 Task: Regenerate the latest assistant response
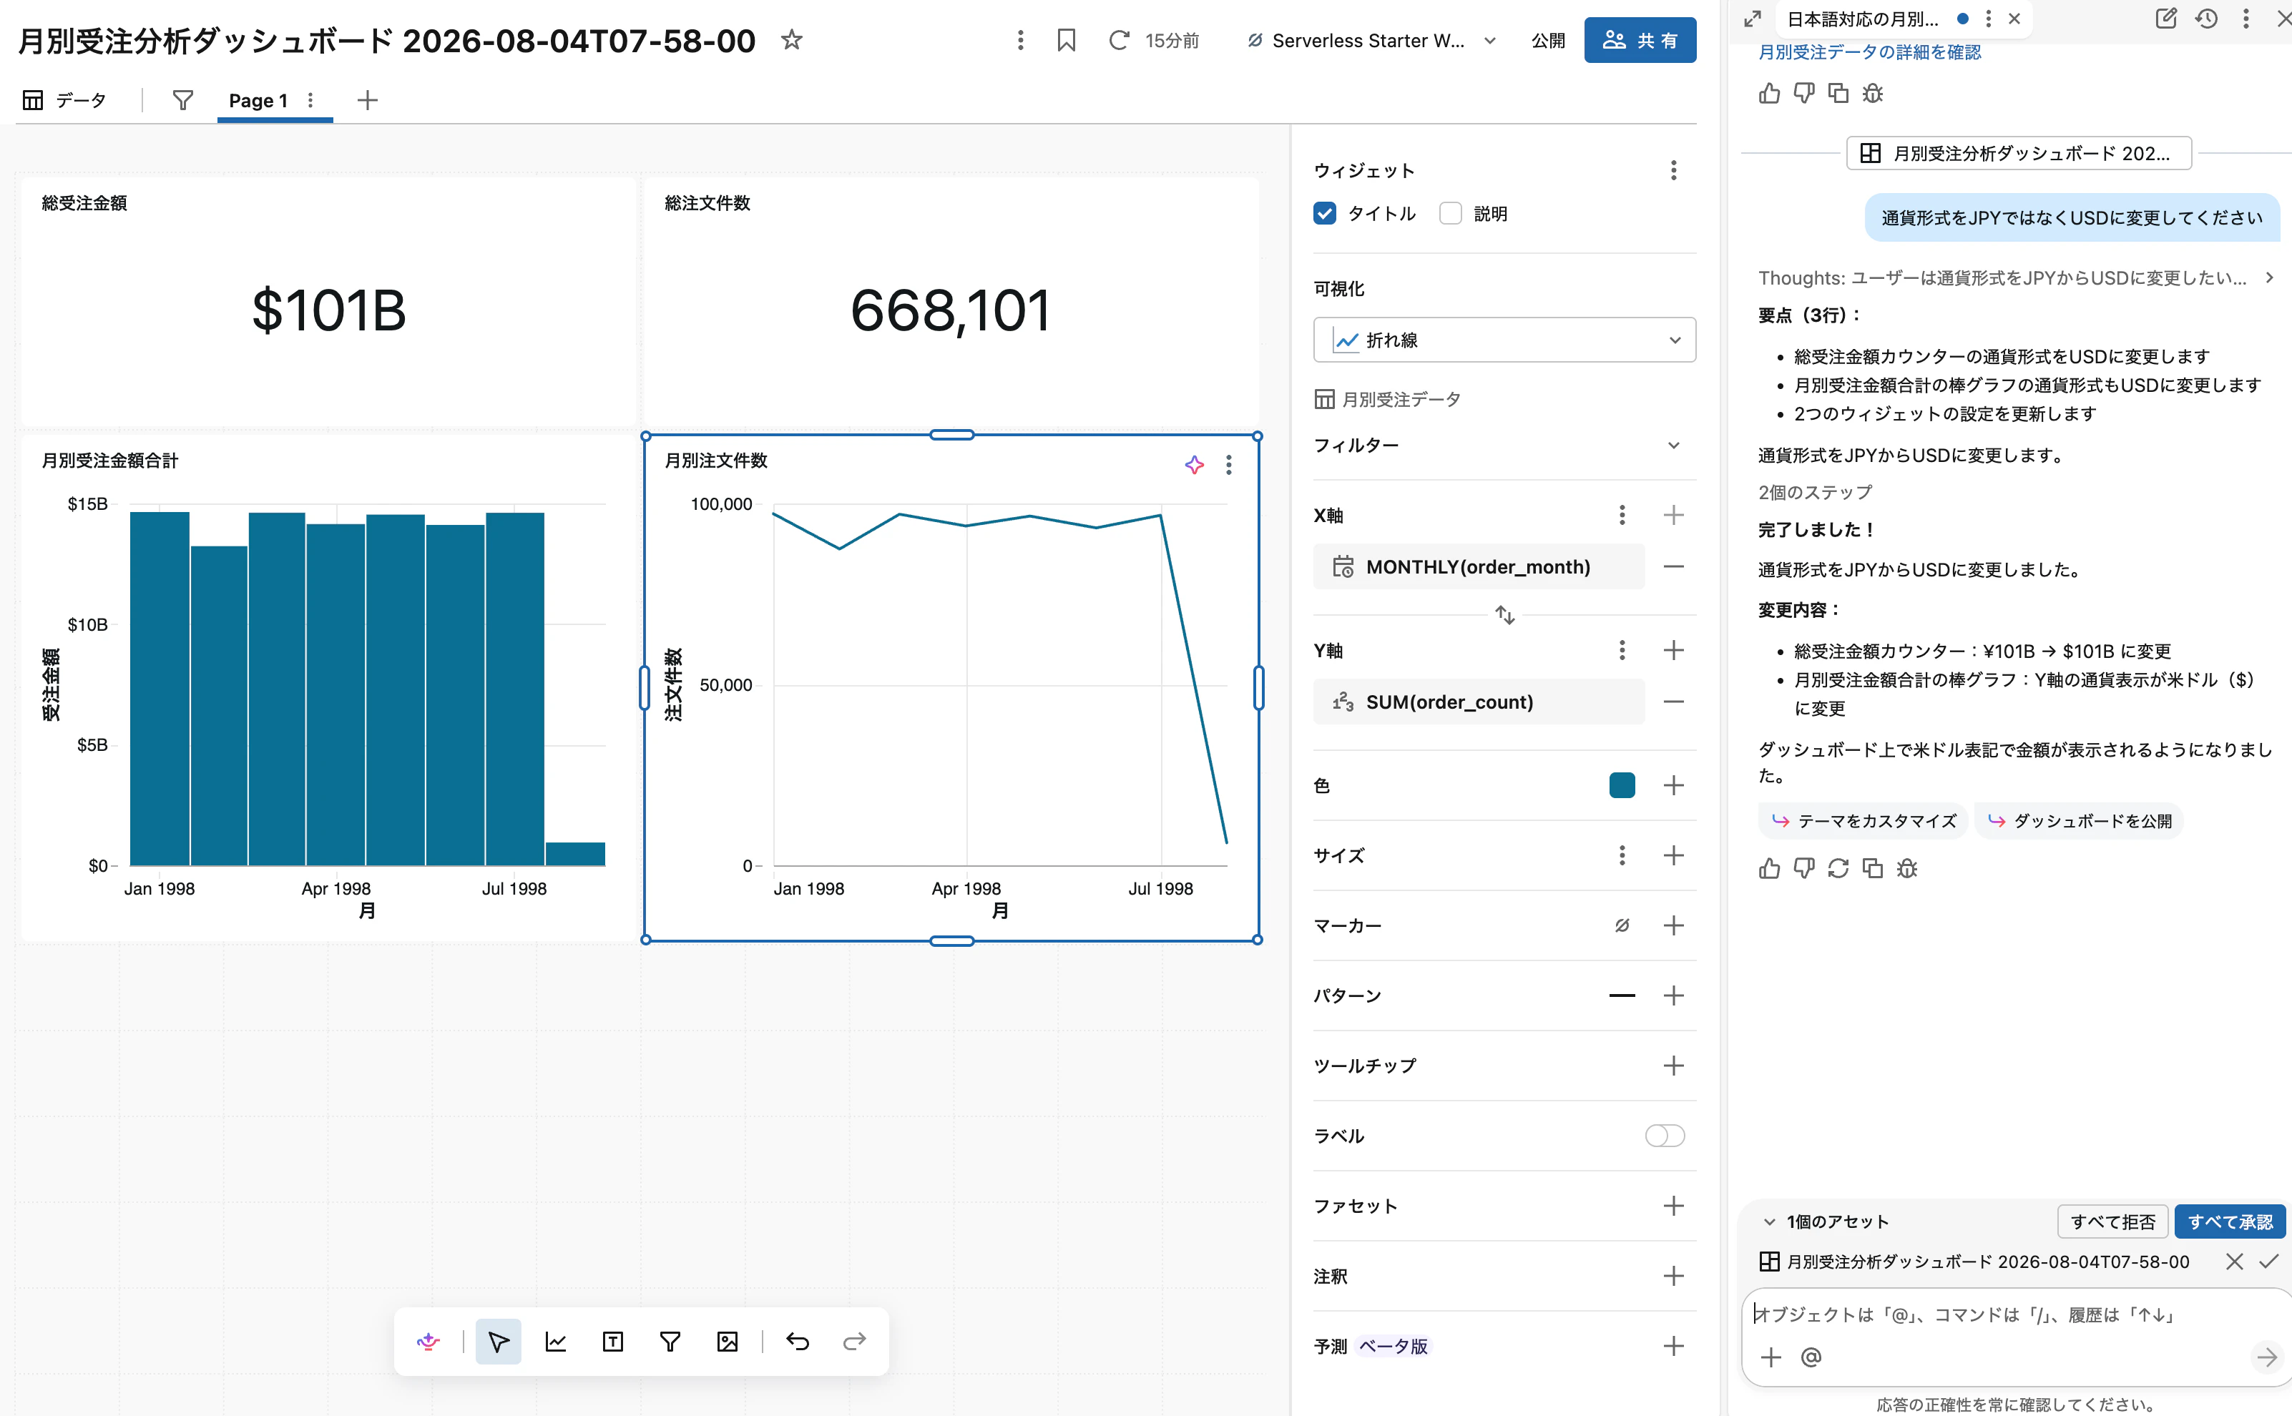tap(1838, 869)
